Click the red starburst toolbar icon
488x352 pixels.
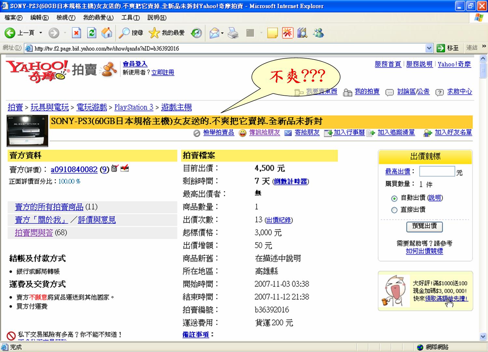click(x=288, y=33)
